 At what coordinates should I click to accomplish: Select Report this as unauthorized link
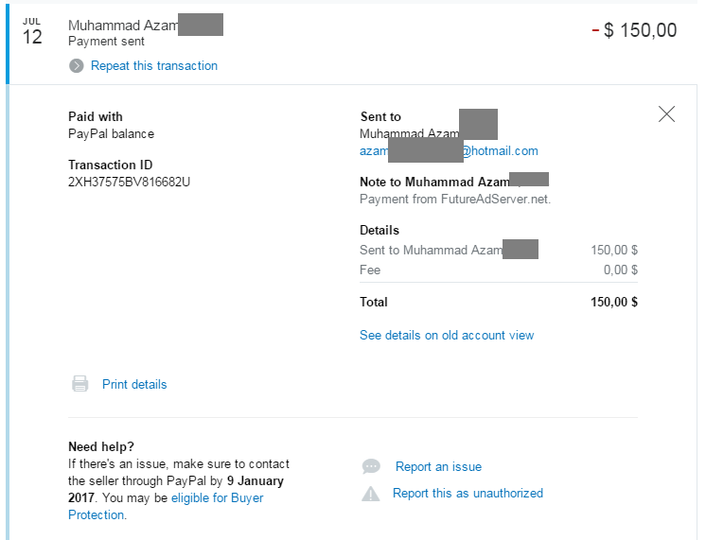pos(468,494)
